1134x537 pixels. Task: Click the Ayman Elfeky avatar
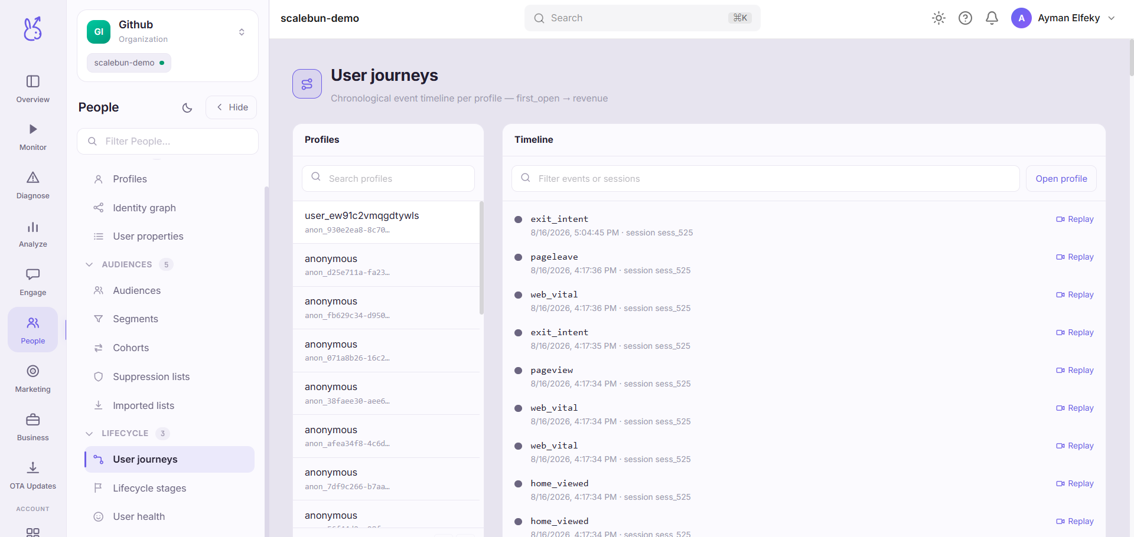[1021, 18]
